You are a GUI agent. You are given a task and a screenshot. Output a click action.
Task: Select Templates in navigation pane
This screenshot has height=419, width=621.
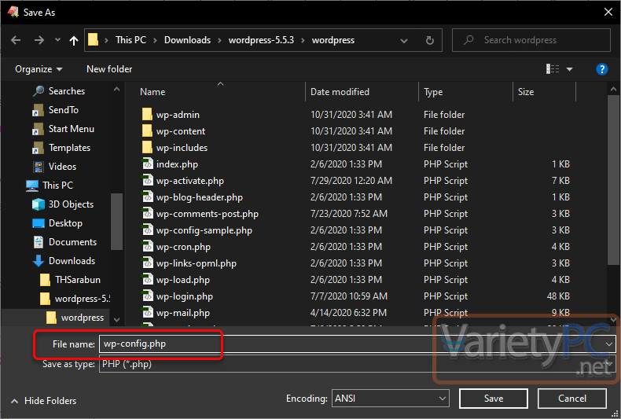[x=69, y=148]
